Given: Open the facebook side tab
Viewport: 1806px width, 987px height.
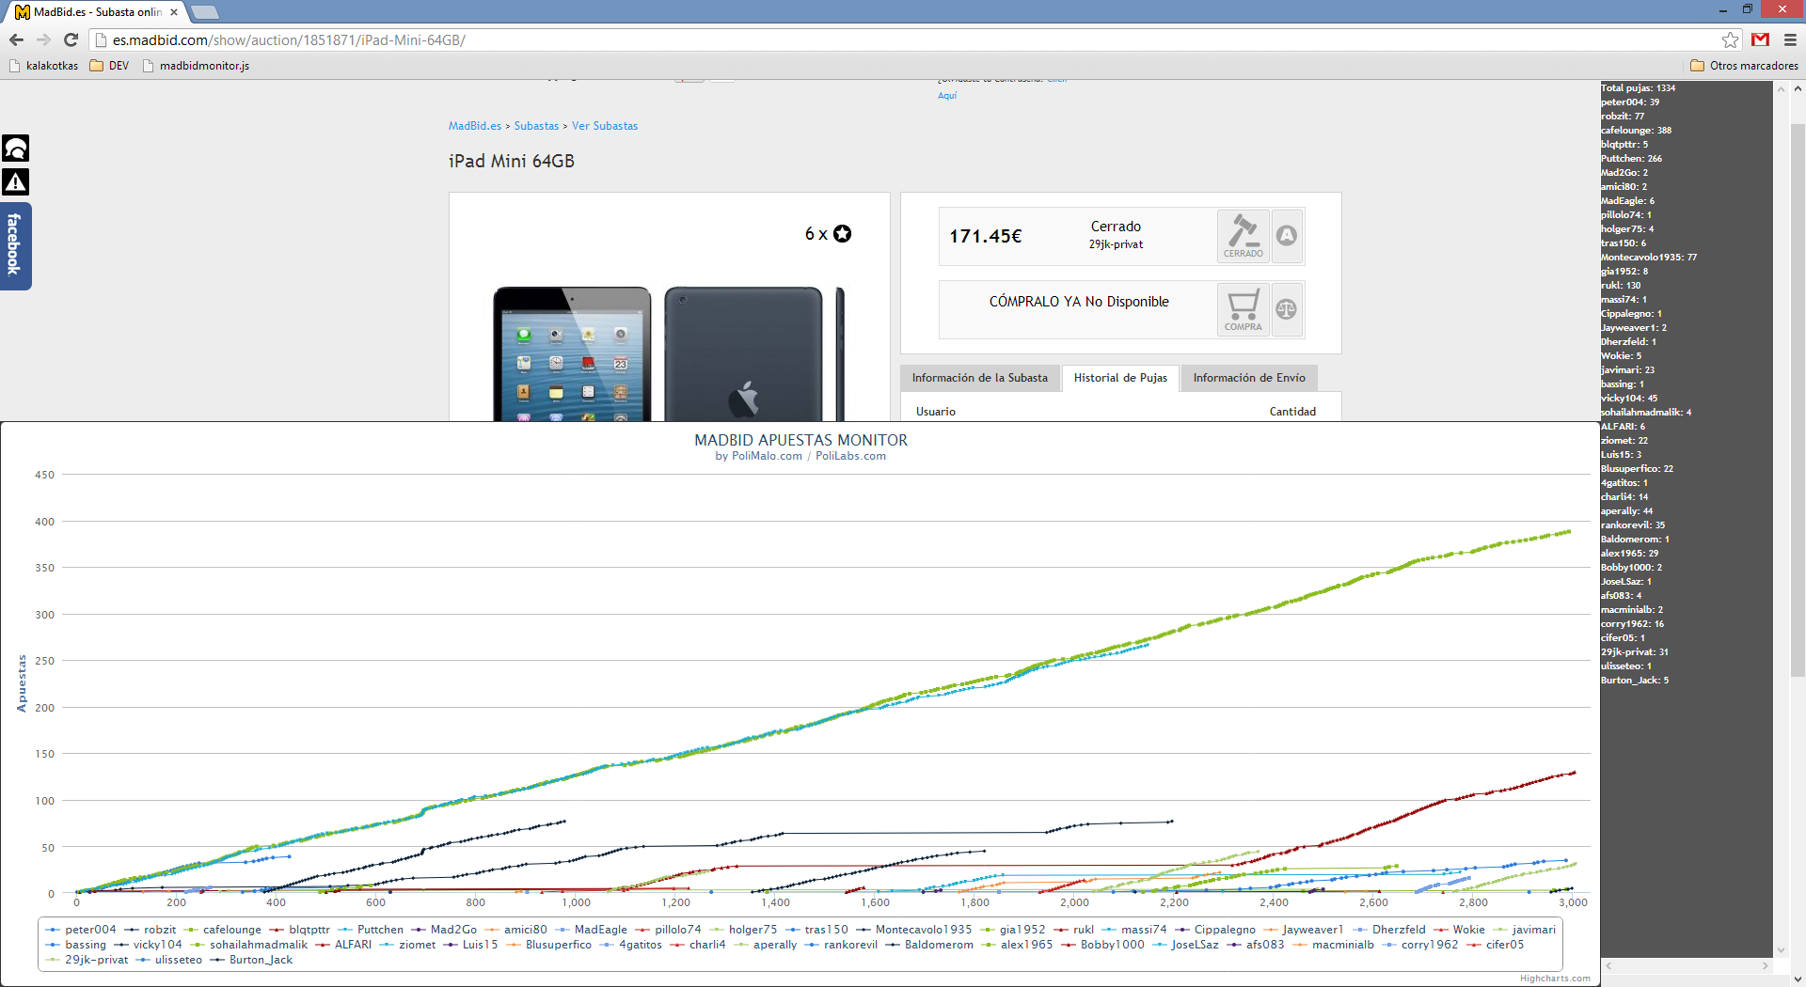Looking at the screenshot, I should 15,245.
